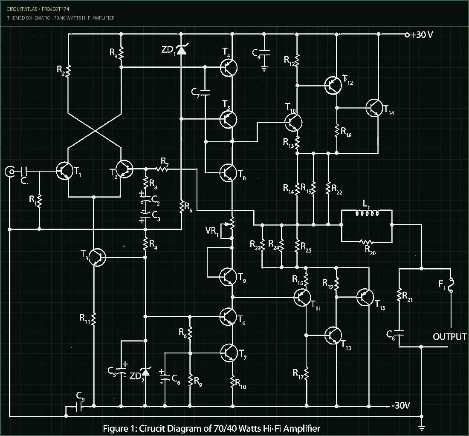
Task: Click transistor T1 symbol
Action: click(x=65, y=171)
